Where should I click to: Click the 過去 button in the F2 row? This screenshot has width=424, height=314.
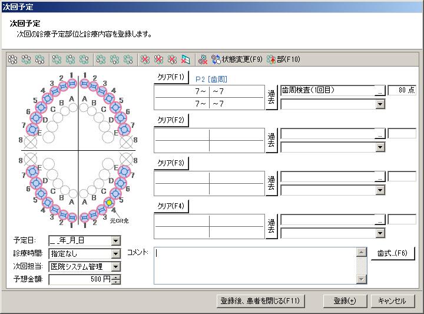[271, 140]
